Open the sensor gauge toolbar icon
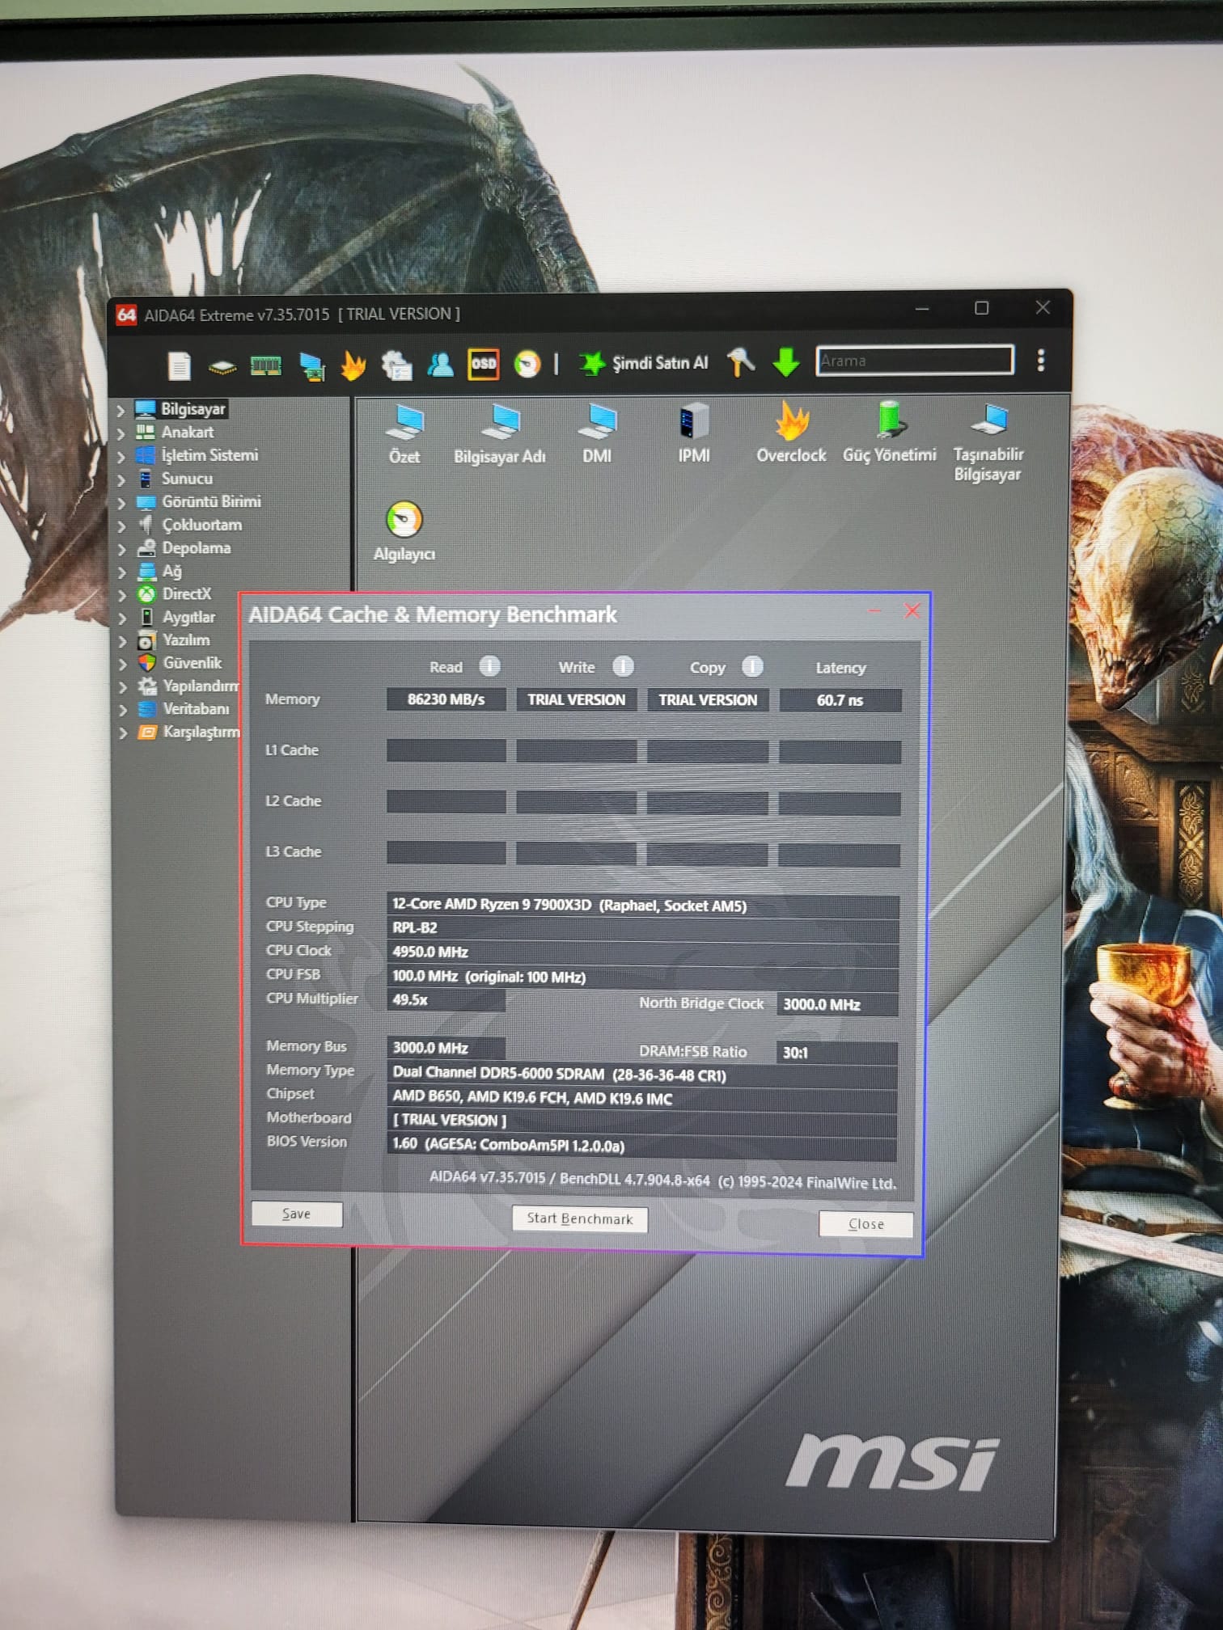1223x1630 pixels. 527,364
